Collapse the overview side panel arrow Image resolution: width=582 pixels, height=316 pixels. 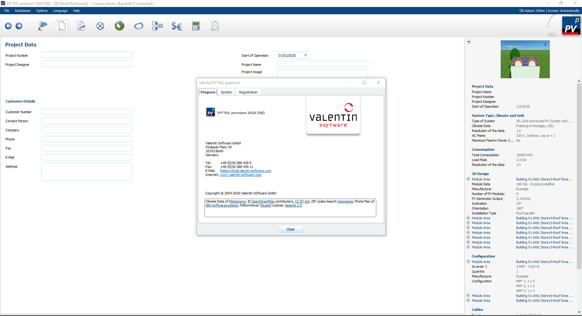pos(469,42)
